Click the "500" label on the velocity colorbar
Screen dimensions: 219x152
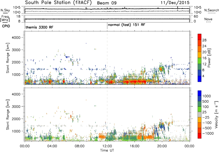pyautogui.click(x=206, y=102)
